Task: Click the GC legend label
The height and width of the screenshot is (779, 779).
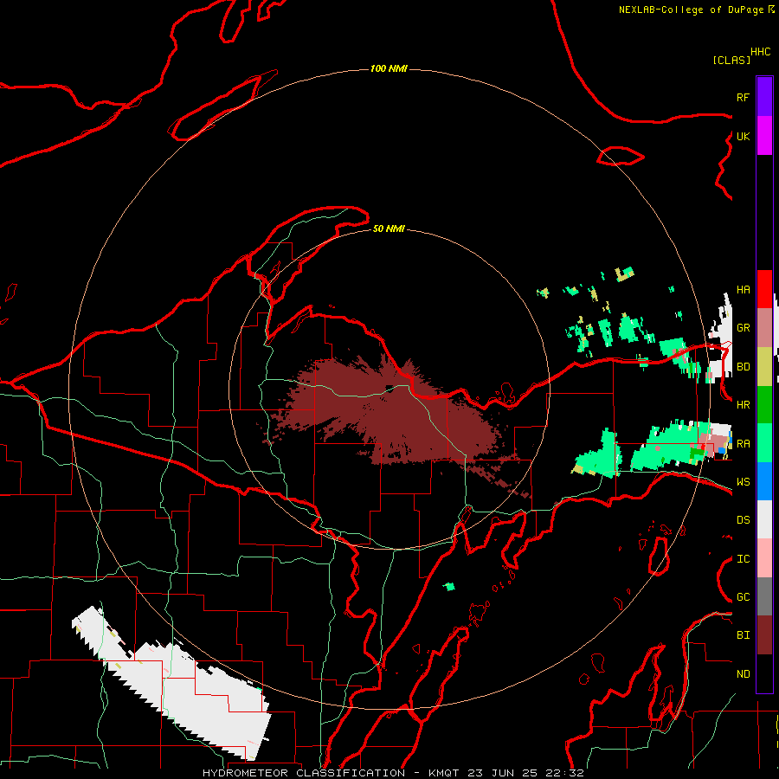Action: tap(743, 597)
